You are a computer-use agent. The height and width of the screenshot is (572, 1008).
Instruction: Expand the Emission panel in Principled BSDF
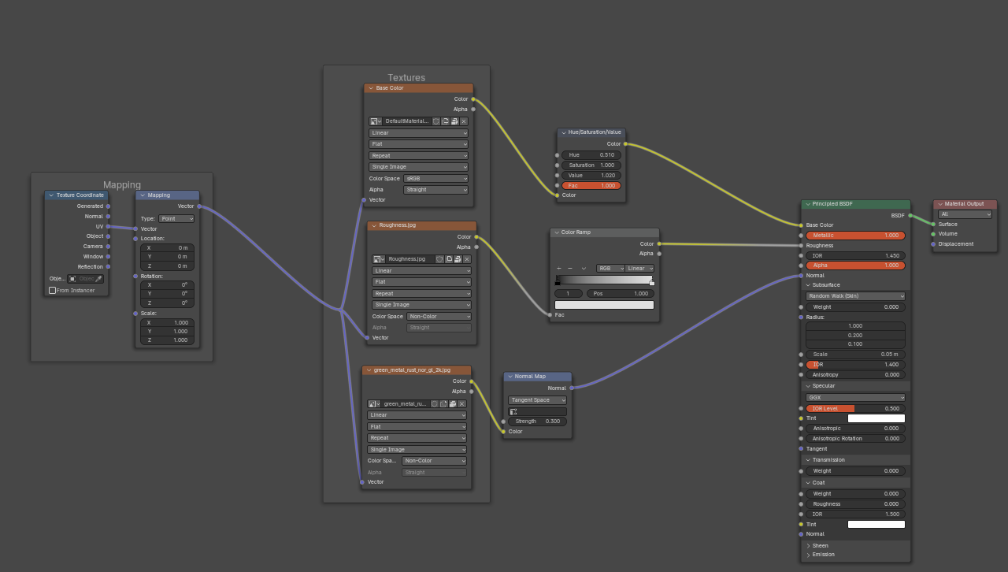tap(809, 555)
